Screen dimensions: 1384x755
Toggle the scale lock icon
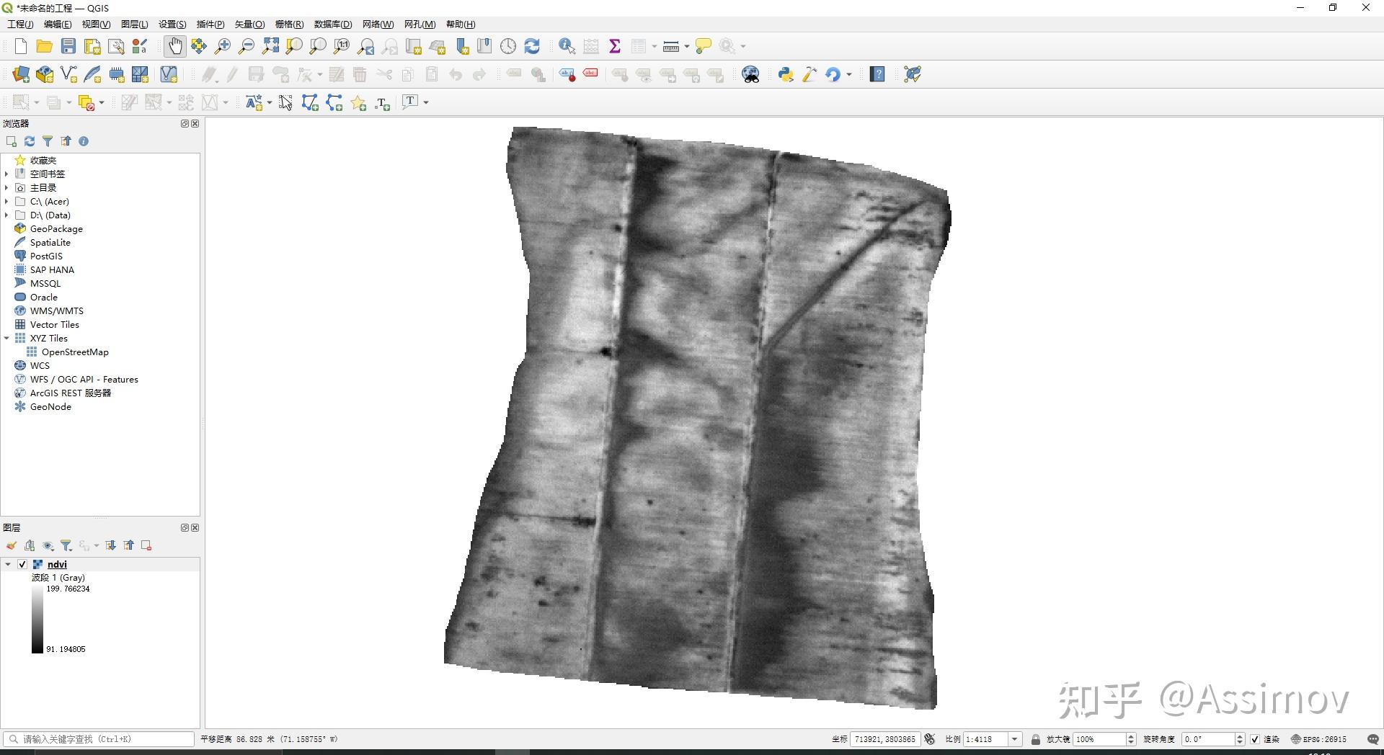(x=1035, y=739)
